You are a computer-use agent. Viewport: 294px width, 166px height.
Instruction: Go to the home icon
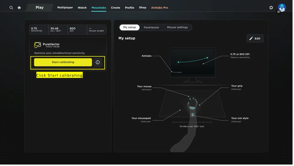(19, 8)
